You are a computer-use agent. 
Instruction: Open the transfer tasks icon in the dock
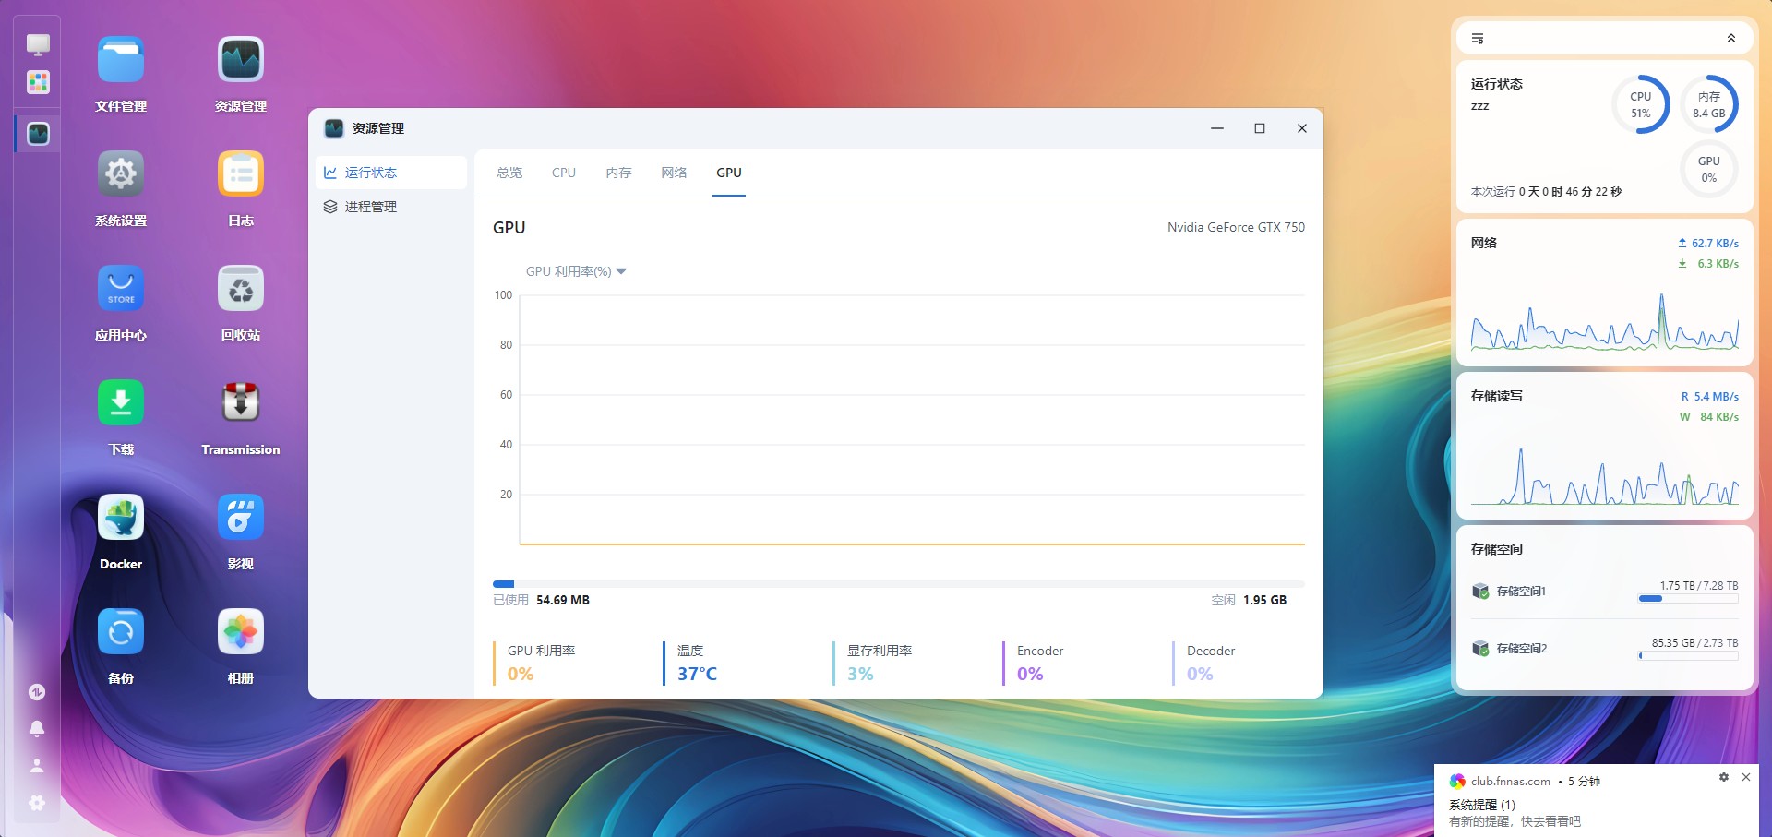(x=37, y=692)
